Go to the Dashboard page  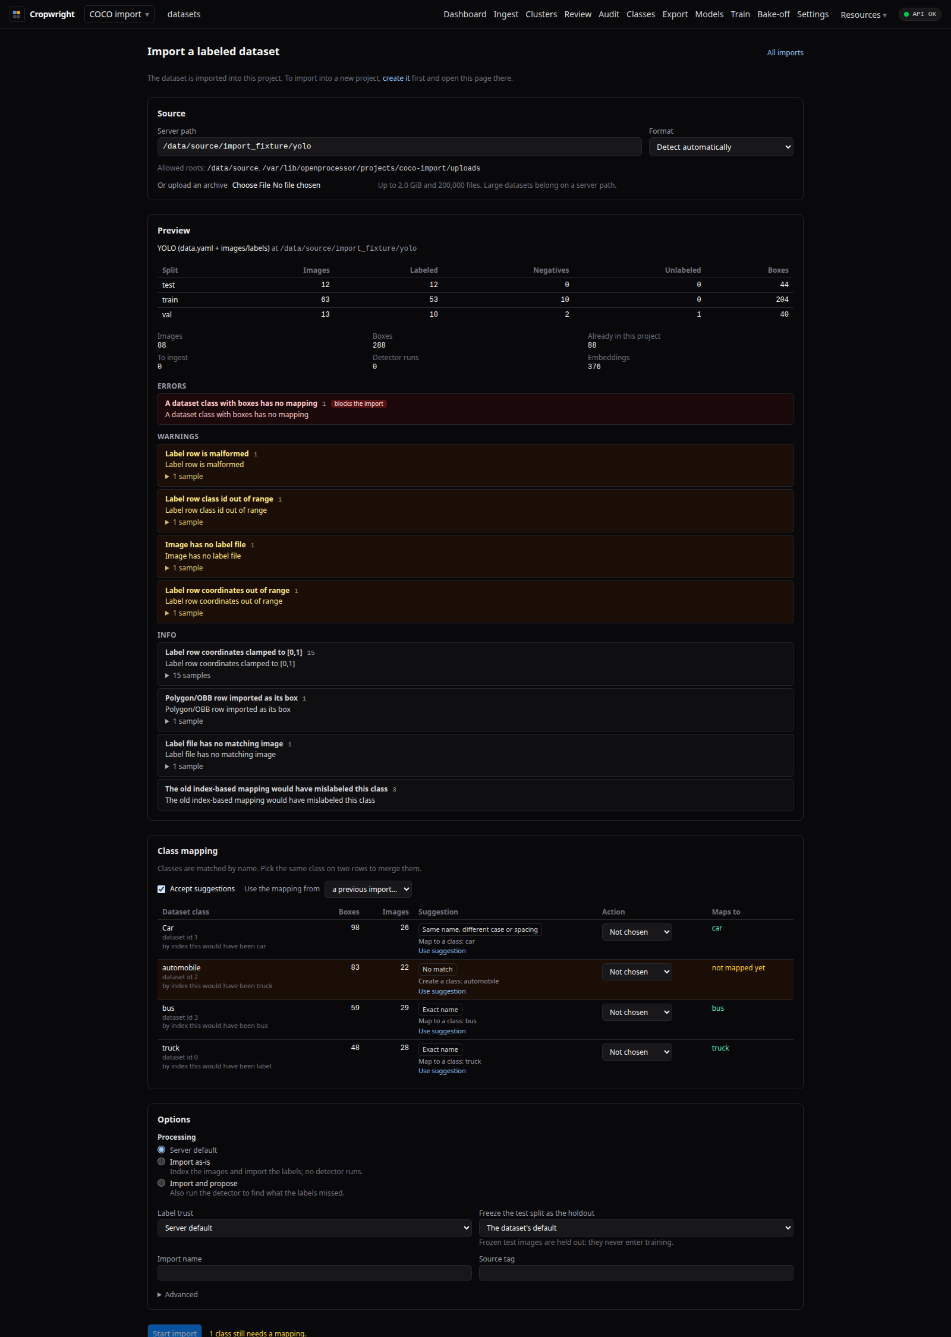point(465,14)
